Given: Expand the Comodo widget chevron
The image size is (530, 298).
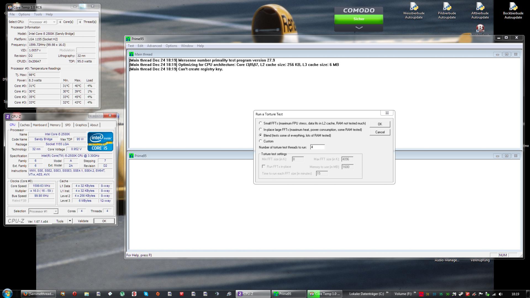Looking at the screenshot, I should pos(359,28).
